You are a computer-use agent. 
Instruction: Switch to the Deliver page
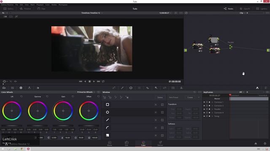click(160, 143)
